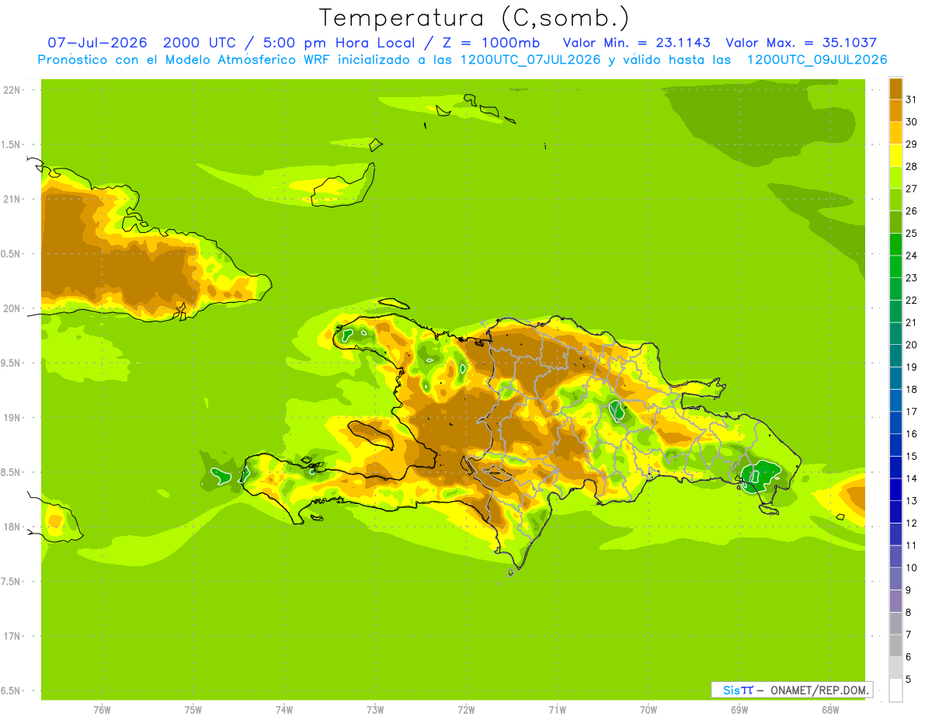Screen dimensions: 932x720
Task: Click 'Pronóstico con el Modelo Atmosférico WRF' text
Action: (x=186, y=60)
